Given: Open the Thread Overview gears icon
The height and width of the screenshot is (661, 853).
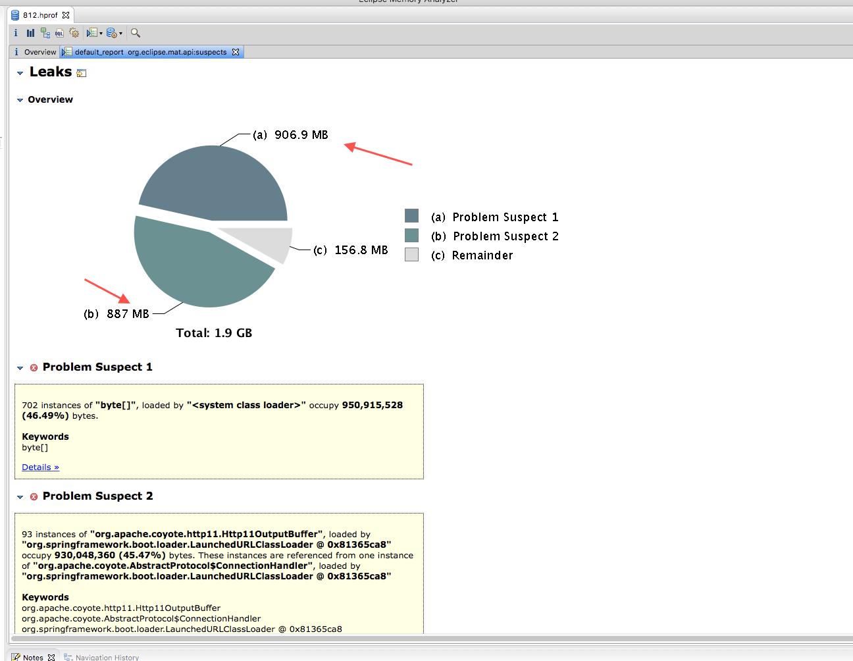Looking at the screenshot, I should [x=74, y=33].
